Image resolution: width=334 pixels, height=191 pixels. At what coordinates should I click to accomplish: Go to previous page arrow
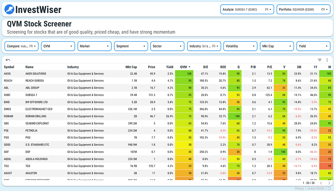tap(321, 183)
